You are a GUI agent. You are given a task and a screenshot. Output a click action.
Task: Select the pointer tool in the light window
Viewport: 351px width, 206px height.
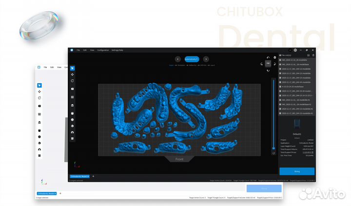pyautogui.click(x=39, y=85)
